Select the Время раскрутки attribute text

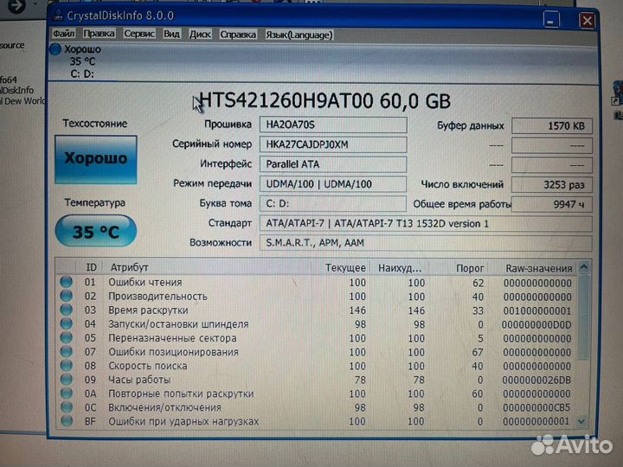148,310
